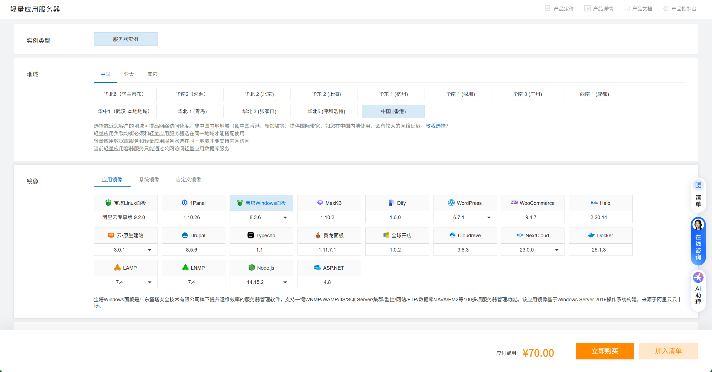Select the Node.js image
Screen dimensions: 712x372
[261, 268]
